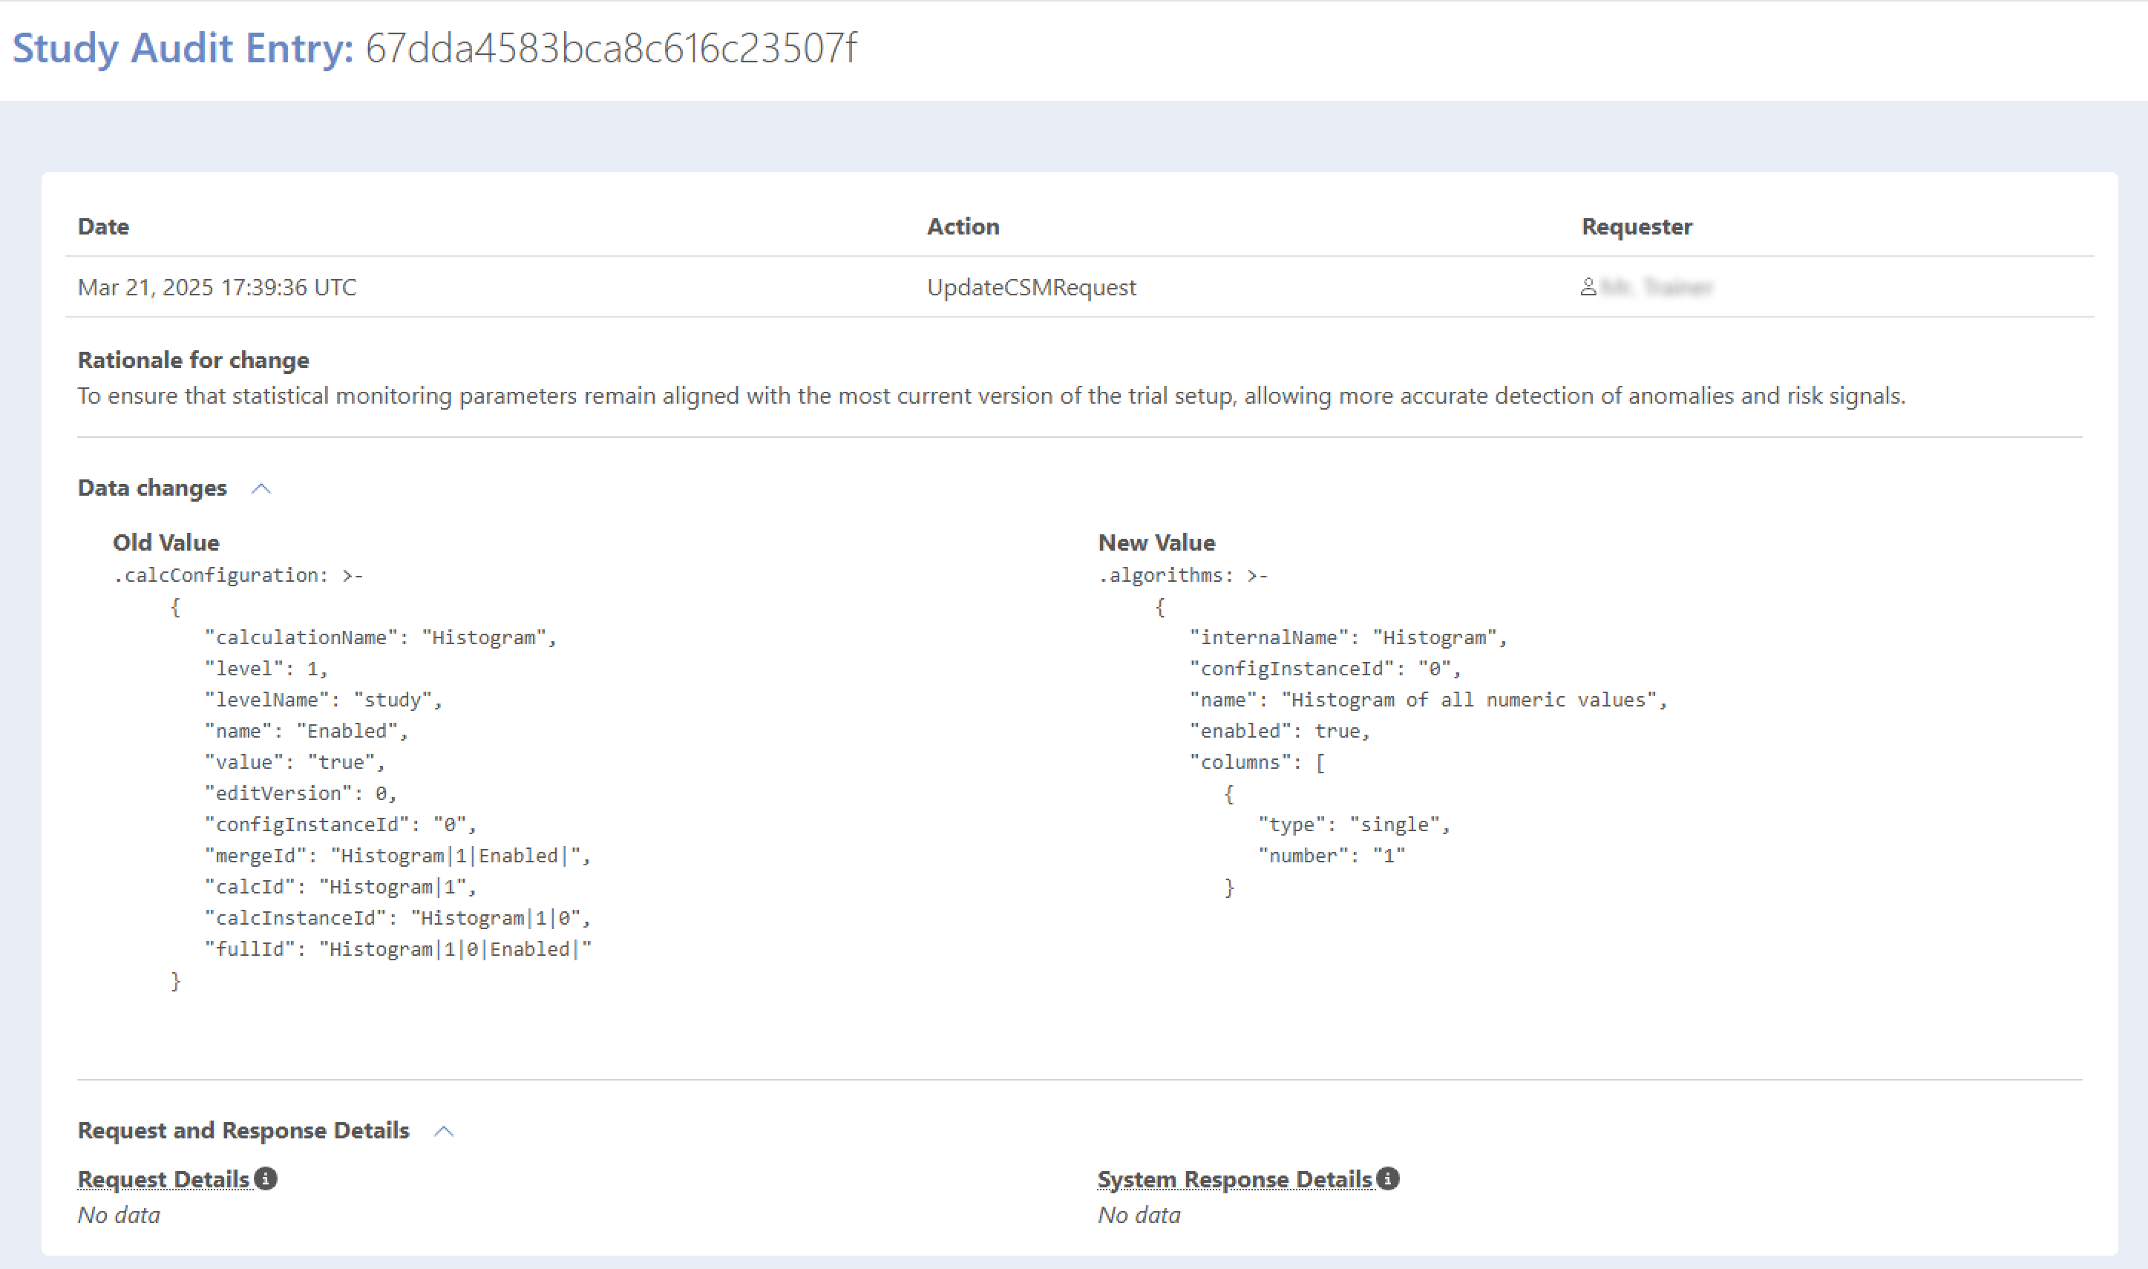
Task: Click the Study Audit Entry title
Action: 183,48
